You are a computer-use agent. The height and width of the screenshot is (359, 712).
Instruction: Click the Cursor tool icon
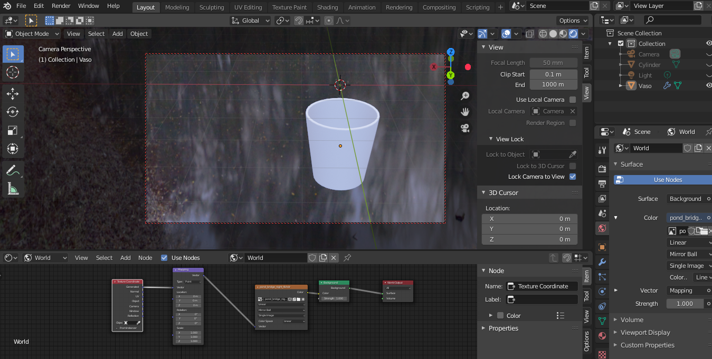pos(13,72)
